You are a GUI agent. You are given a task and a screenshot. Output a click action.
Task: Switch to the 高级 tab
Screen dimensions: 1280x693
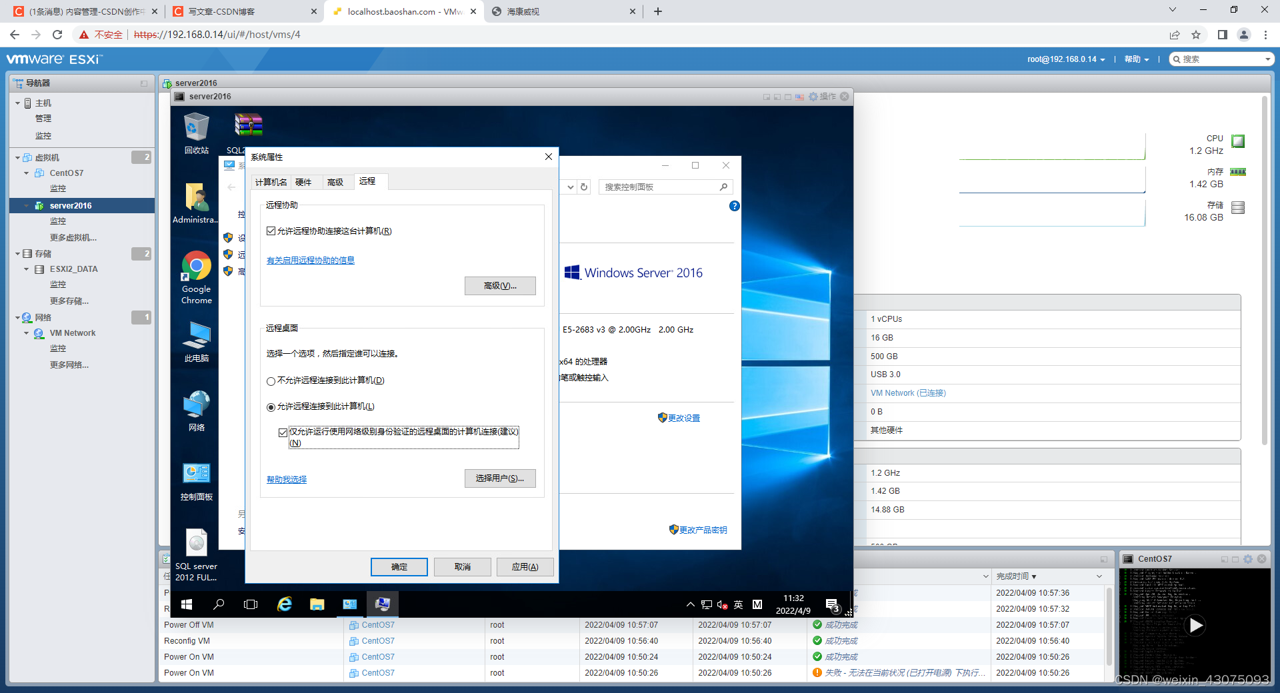335,182
